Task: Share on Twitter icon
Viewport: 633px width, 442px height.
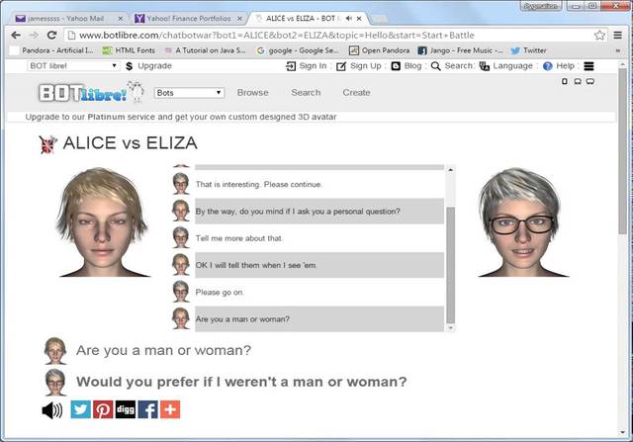Action: coord(81,409)
